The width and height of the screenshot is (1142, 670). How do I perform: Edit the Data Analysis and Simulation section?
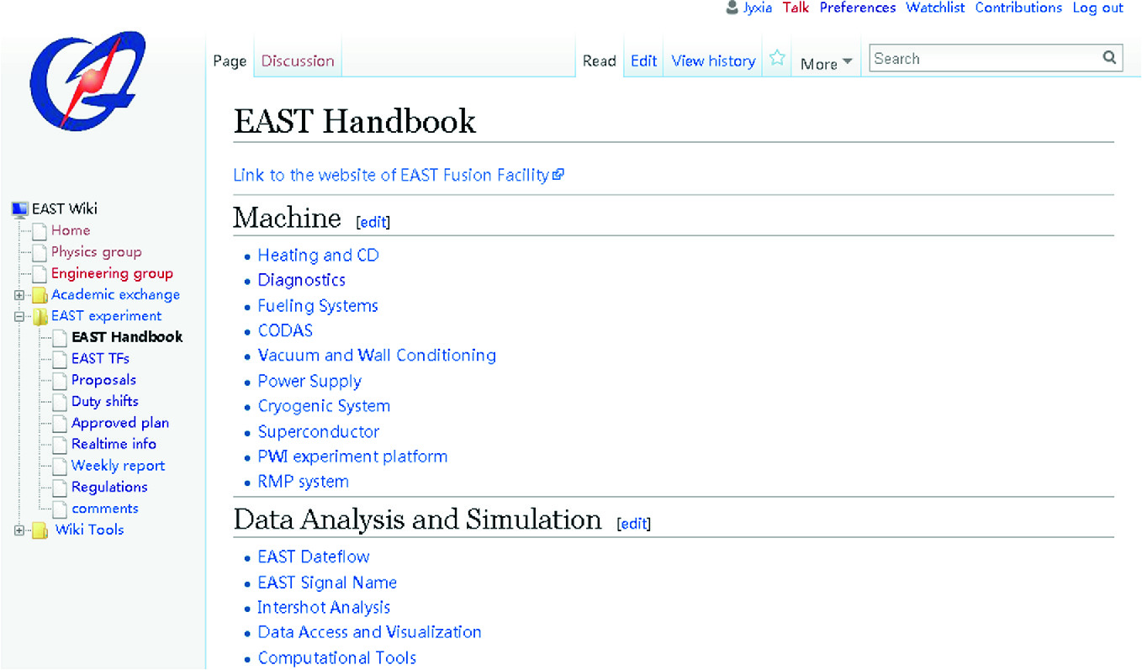[x=634, y=524]
